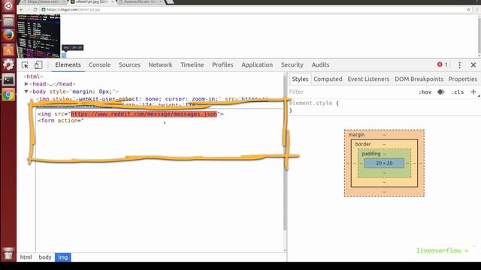Switch to the Elements tab
The image size is (481, 270).
pyautogui.click(x=68, y=65)
